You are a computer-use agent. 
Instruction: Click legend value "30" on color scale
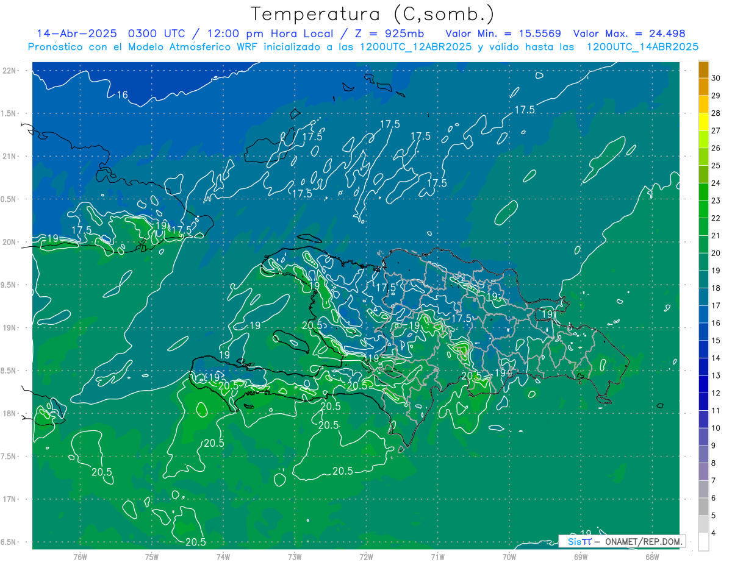pos(716,78)
